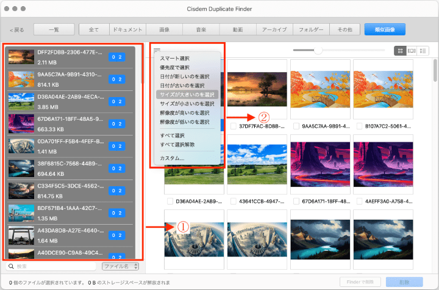Open the 4AEFF3A0-A758 purple landscape thumbnail

coord(384,164)
